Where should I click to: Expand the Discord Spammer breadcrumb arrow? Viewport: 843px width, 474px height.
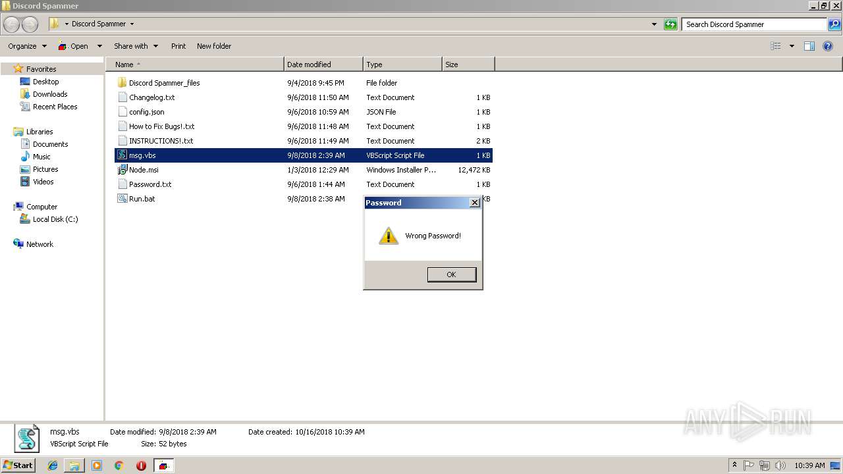point(132,24)
